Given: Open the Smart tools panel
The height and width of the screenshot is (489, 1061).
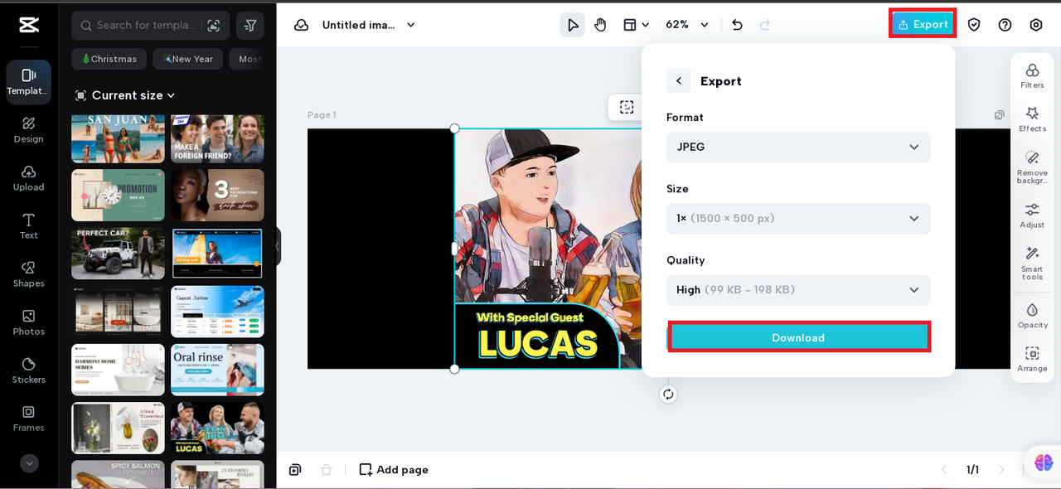Looking at the screenshot, I should click(x=1032, y=264).
